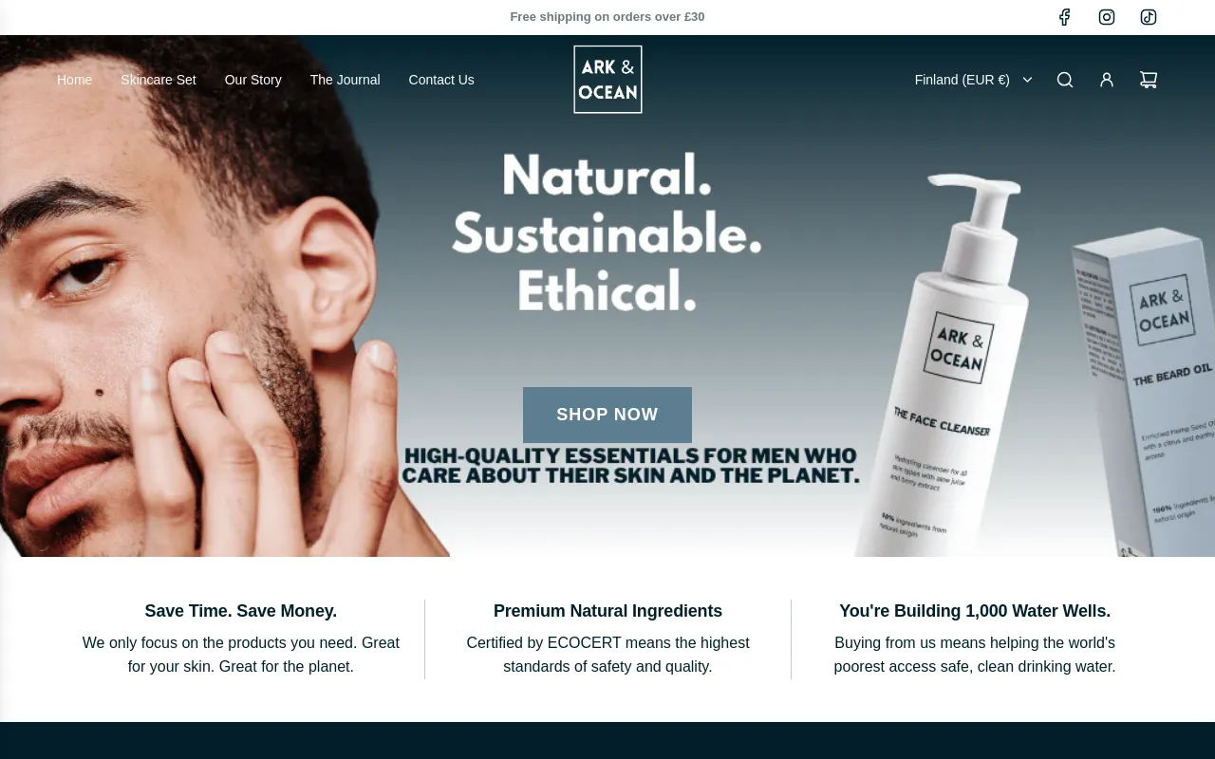This screenshot has height=759, width=1215.
Task: Open the search magnifier icon
Action: tap(1065, 80)
